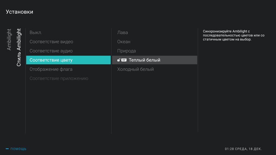Viewport: 276px width, 155px height.
Task: Click the unlock padlock icon beside Теплый белый
Action: pos(119,60)
